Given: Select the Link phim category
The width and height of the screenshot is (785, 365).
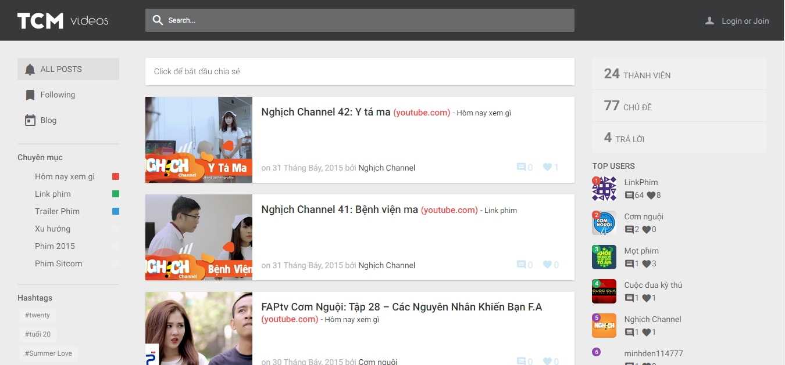Looking at the screenshot, I should 53,194.
